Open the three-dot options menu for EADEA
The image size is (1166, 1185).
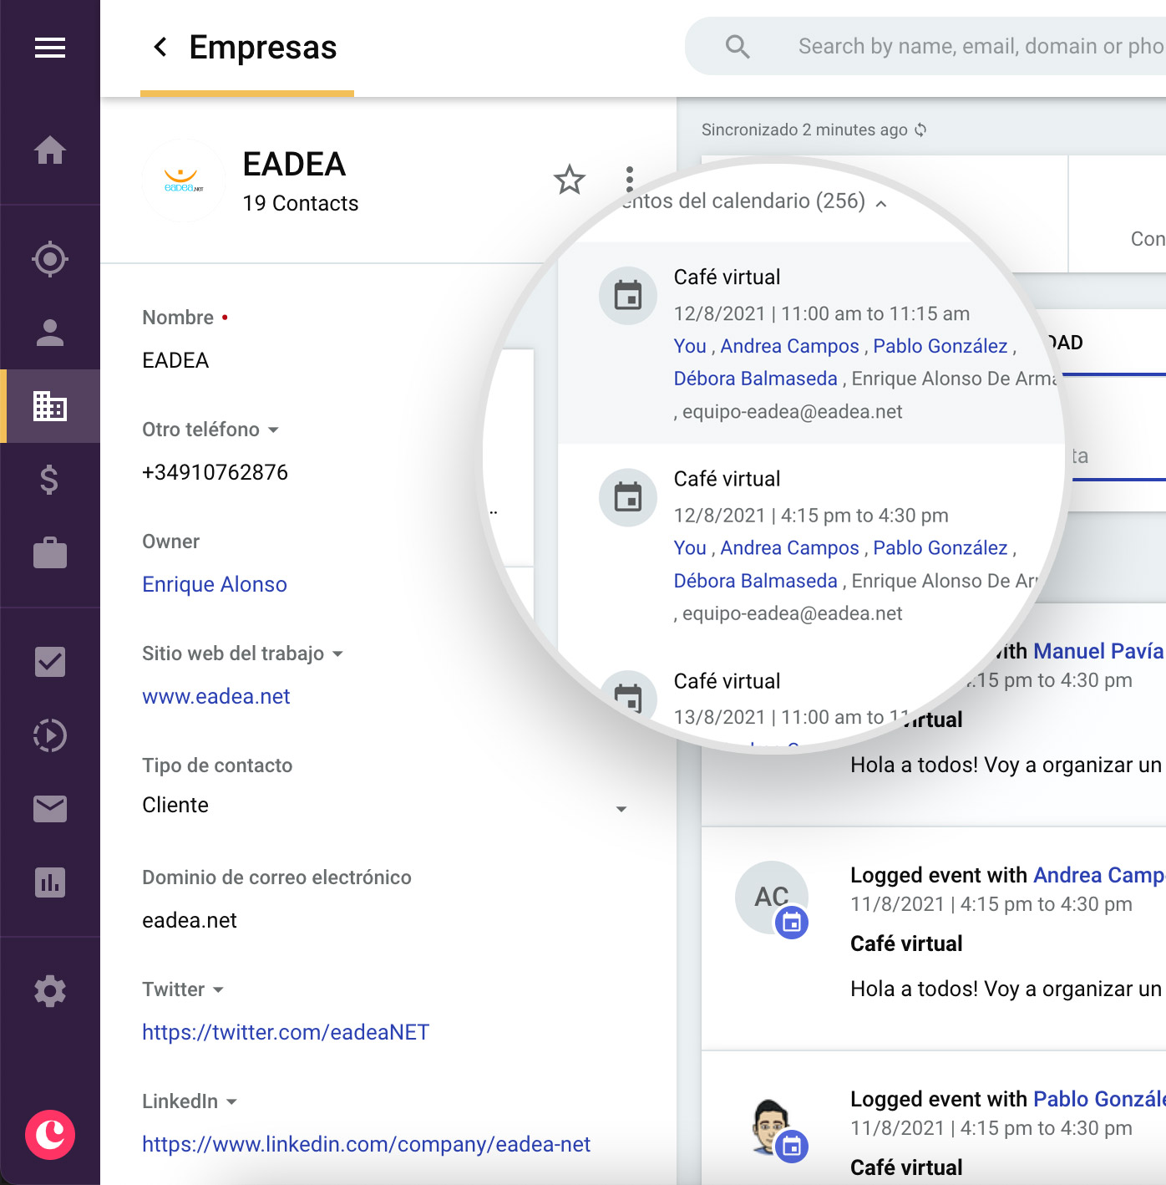630,179
